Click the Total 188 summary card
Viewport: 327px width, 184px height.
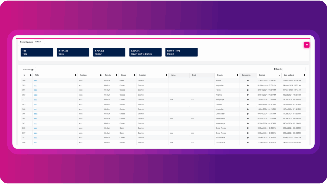37,52
